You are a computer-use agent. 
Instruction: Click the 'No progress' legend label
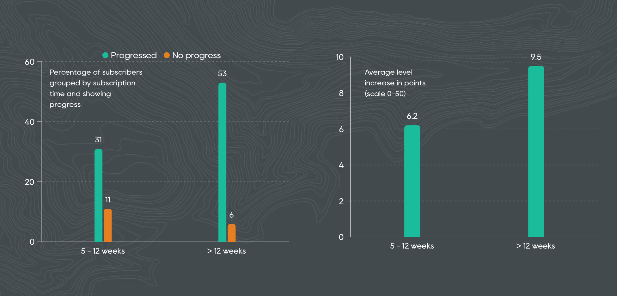196,55
